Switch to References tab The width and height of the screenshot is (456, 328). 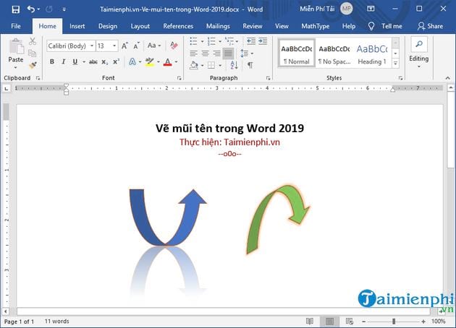[x=178, y=26]
